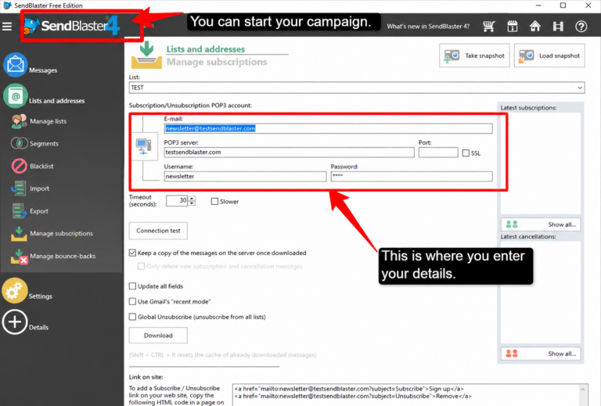Open Messages section in sidebar
Screen dimensions: 601x406
tap(43, 70)
